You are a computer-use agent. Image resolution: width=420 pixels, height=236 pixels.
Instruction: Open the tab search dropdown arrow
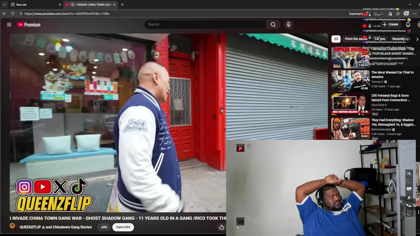tap(4, 5)
